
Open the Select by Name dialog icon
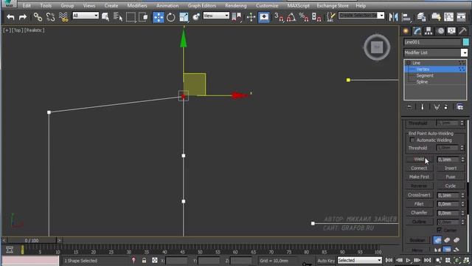(x=118, y=17)
